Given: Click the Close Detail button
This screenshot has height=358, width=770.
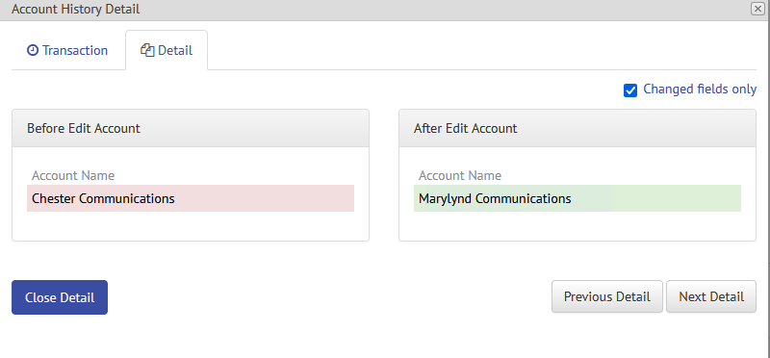Looking at the screenshot, I should coord(60,297).
